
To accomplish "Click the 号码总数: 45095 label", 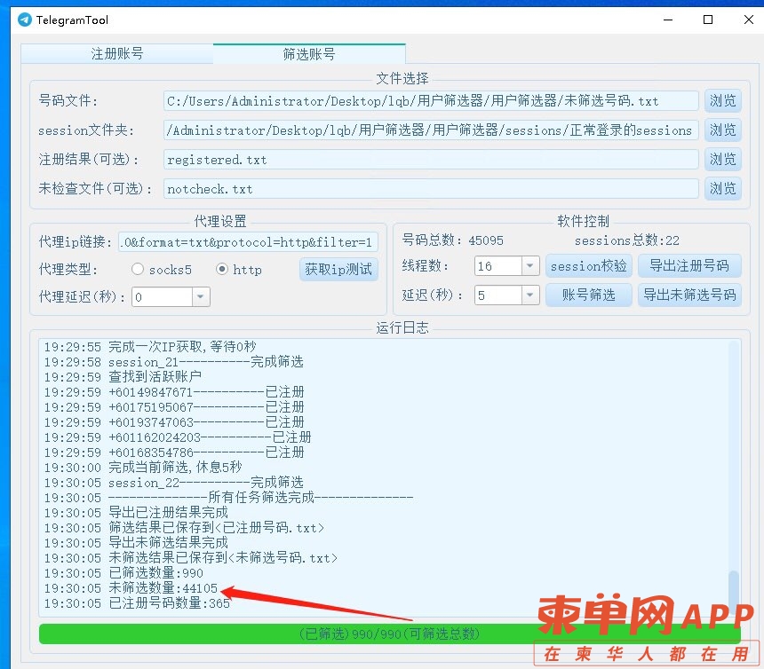I will tap(453, 240).
